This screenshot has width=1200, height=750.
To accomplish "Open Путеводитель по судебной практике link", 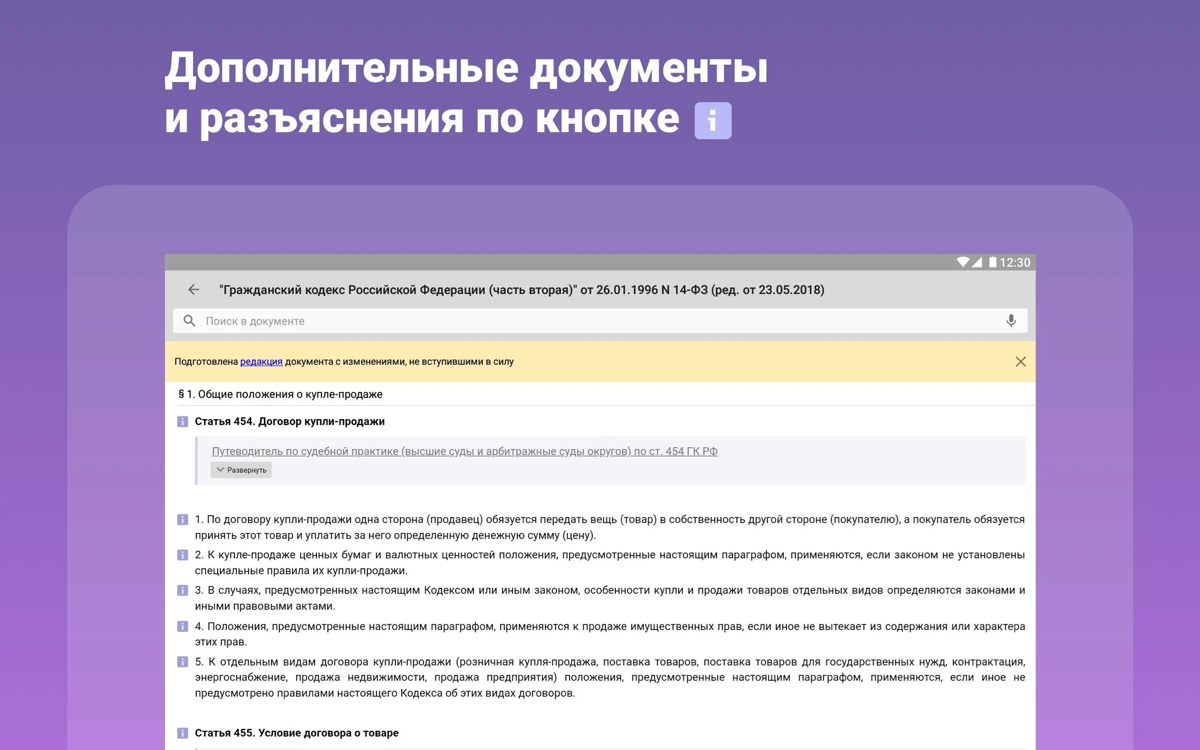I will [464, 451].
